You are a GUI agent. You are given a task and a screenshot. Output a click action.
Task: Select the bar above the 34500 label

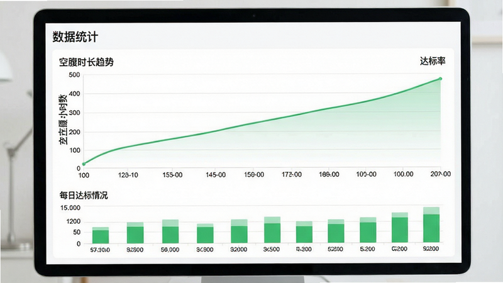pyautogui.click(x=272, y=230)
